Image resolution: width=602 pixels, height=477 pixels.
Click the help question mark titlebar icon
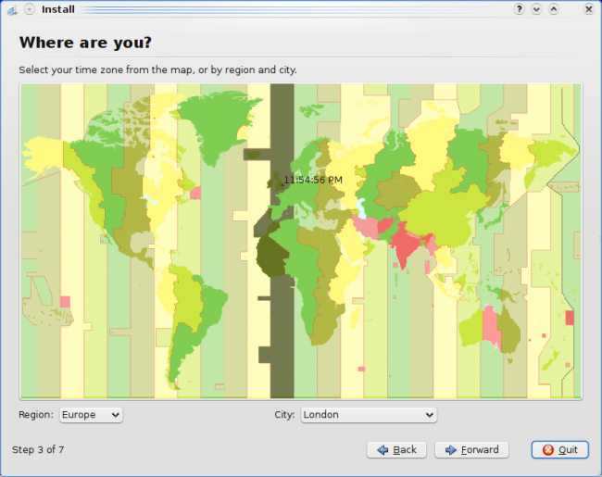[x=519, y=9]
